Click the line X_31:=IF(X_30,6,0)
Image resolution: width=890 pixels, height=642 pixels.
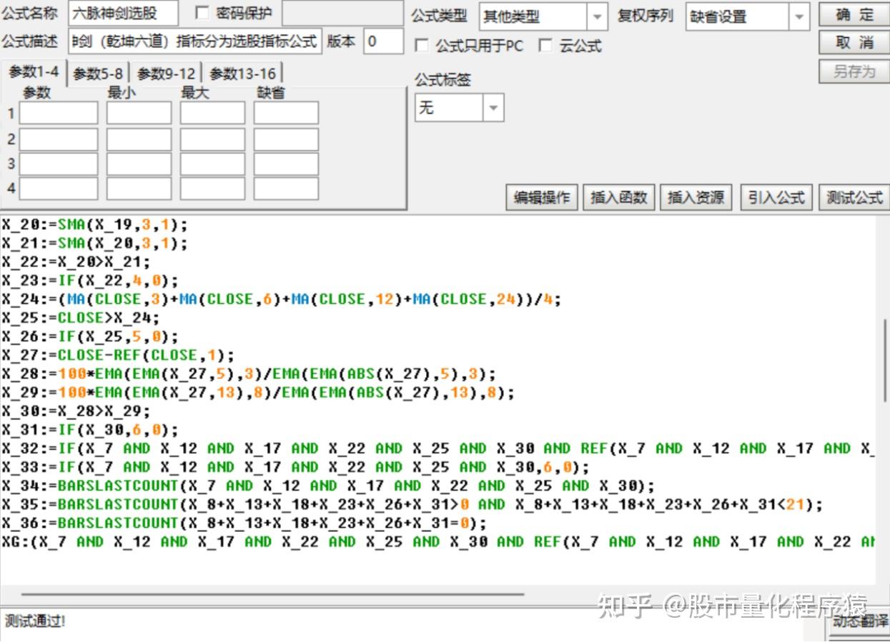click(x=89, y=430)
